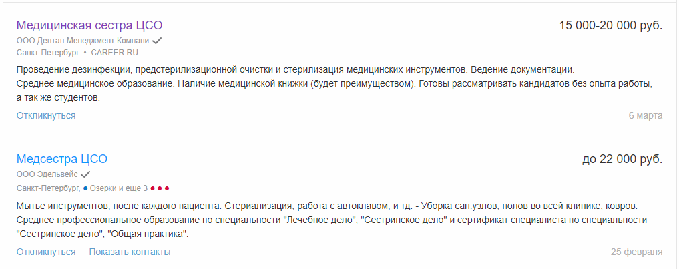Click the 15 000-20 000 руб. salary
The width and height of the screenshot is (679, 269).
click(611, 25)
